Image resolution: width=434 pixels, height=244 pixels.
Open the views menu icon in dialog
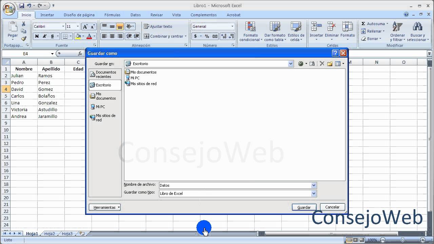pos(338,64)
